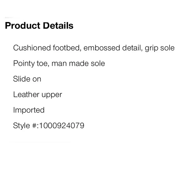This screenshot has width=180, height=180.
Task: Click the word "Slide"
Action: [x=22, y=79]
